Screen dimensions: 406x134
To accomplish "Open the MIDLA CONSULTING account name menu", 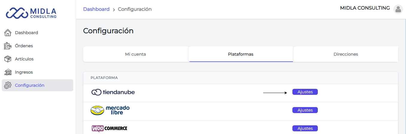I will click(x=365, y=8).
